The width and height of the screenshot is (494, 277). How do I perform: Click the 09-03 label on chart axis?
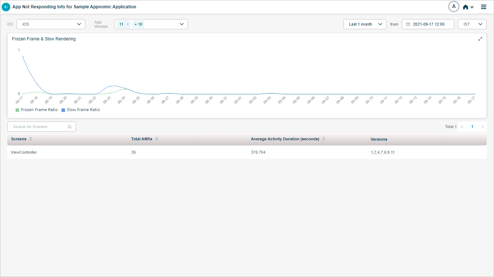267,100
